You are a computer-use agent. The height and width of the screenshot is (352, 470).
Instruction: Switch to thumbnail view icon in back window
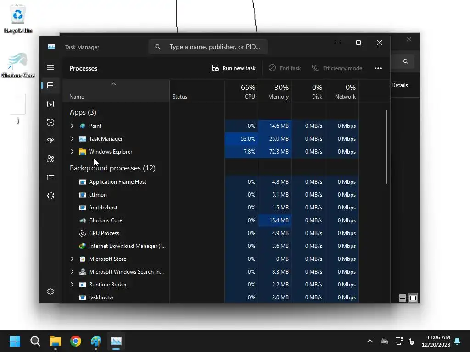pyautogui.click(x=413, y=298)
